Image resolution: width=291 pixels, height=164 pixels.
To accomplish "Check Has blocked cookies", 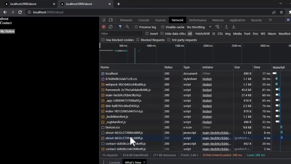I will 103,40.
